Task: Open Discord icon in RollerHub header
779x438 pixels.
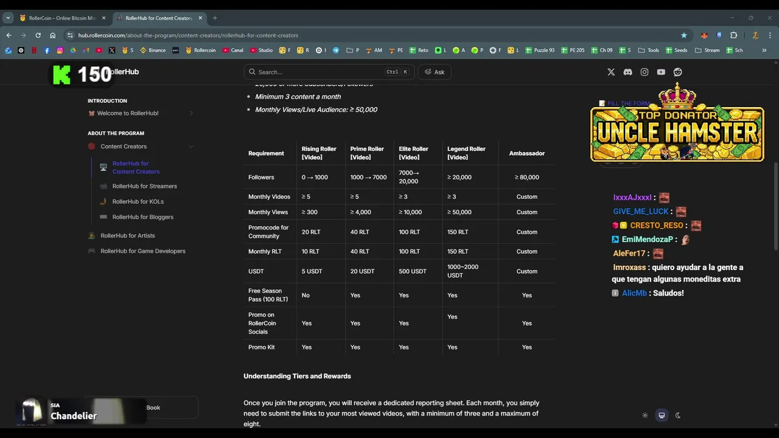Action: (x=627, y=72)
